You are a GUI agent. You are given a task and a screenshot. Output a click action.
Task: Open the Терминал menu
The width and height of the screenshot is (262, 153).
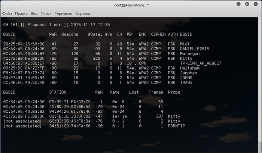64,13
